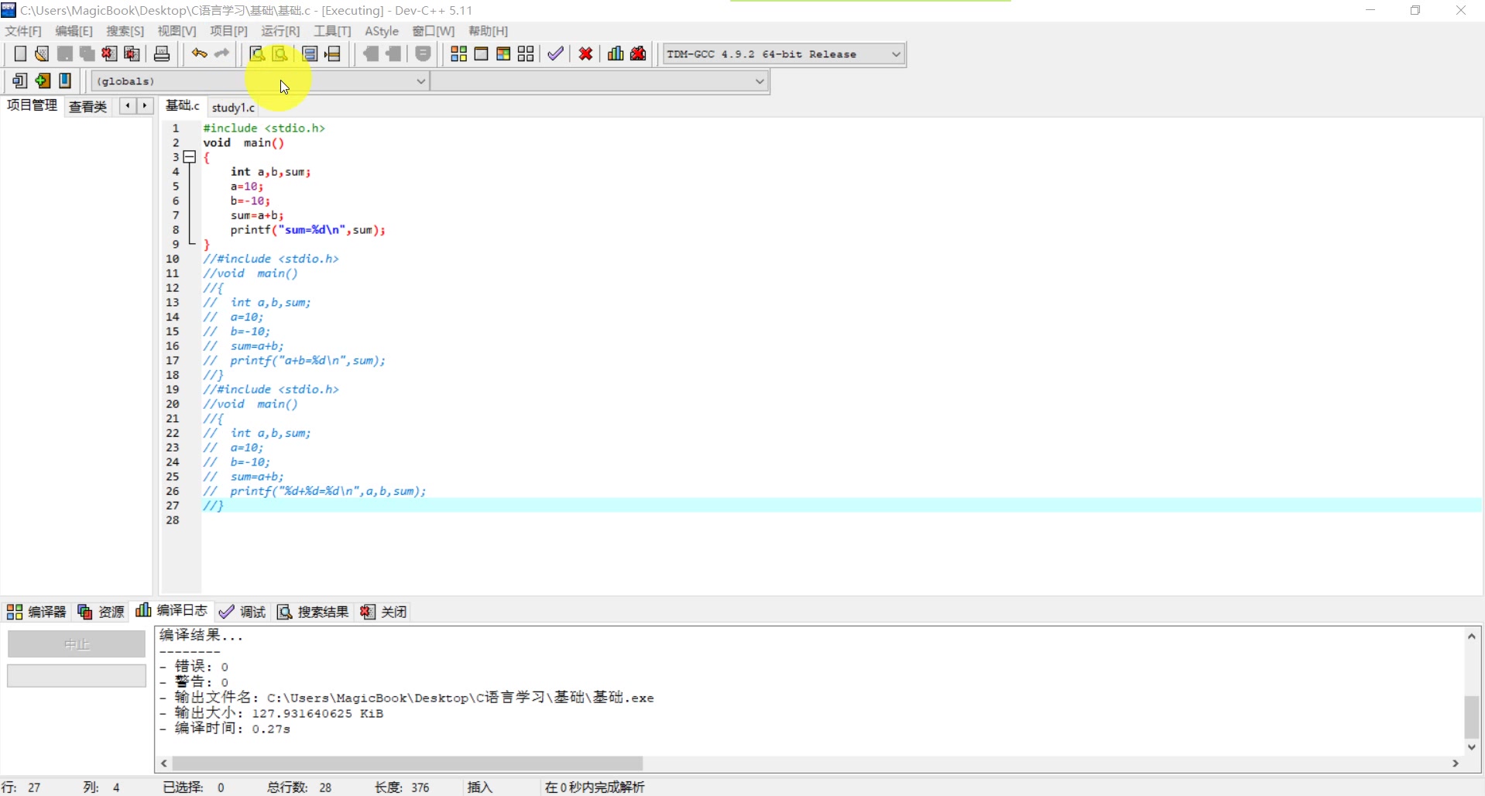Viewport: 1485px width, 796px height.
Task: Close the bottom panel via 关闭 button
Action: 384,612
